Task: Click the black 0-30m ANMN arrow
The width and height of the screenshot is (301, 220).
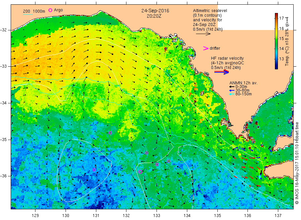Action: click(x=232, y=87)
